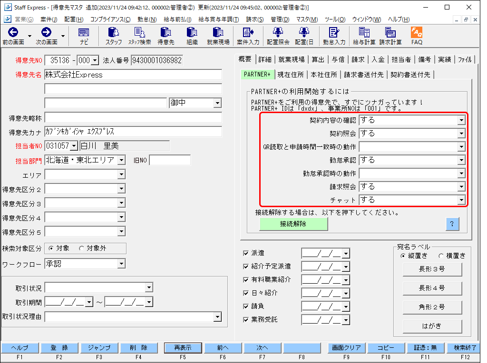Click the 再表示 F5 button
This screenshot has height=363, width=487.
point(183,348)
